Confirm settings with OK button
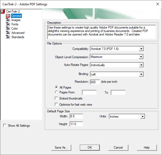This screenshot has width=162, height=155. [x=90, y=148]
